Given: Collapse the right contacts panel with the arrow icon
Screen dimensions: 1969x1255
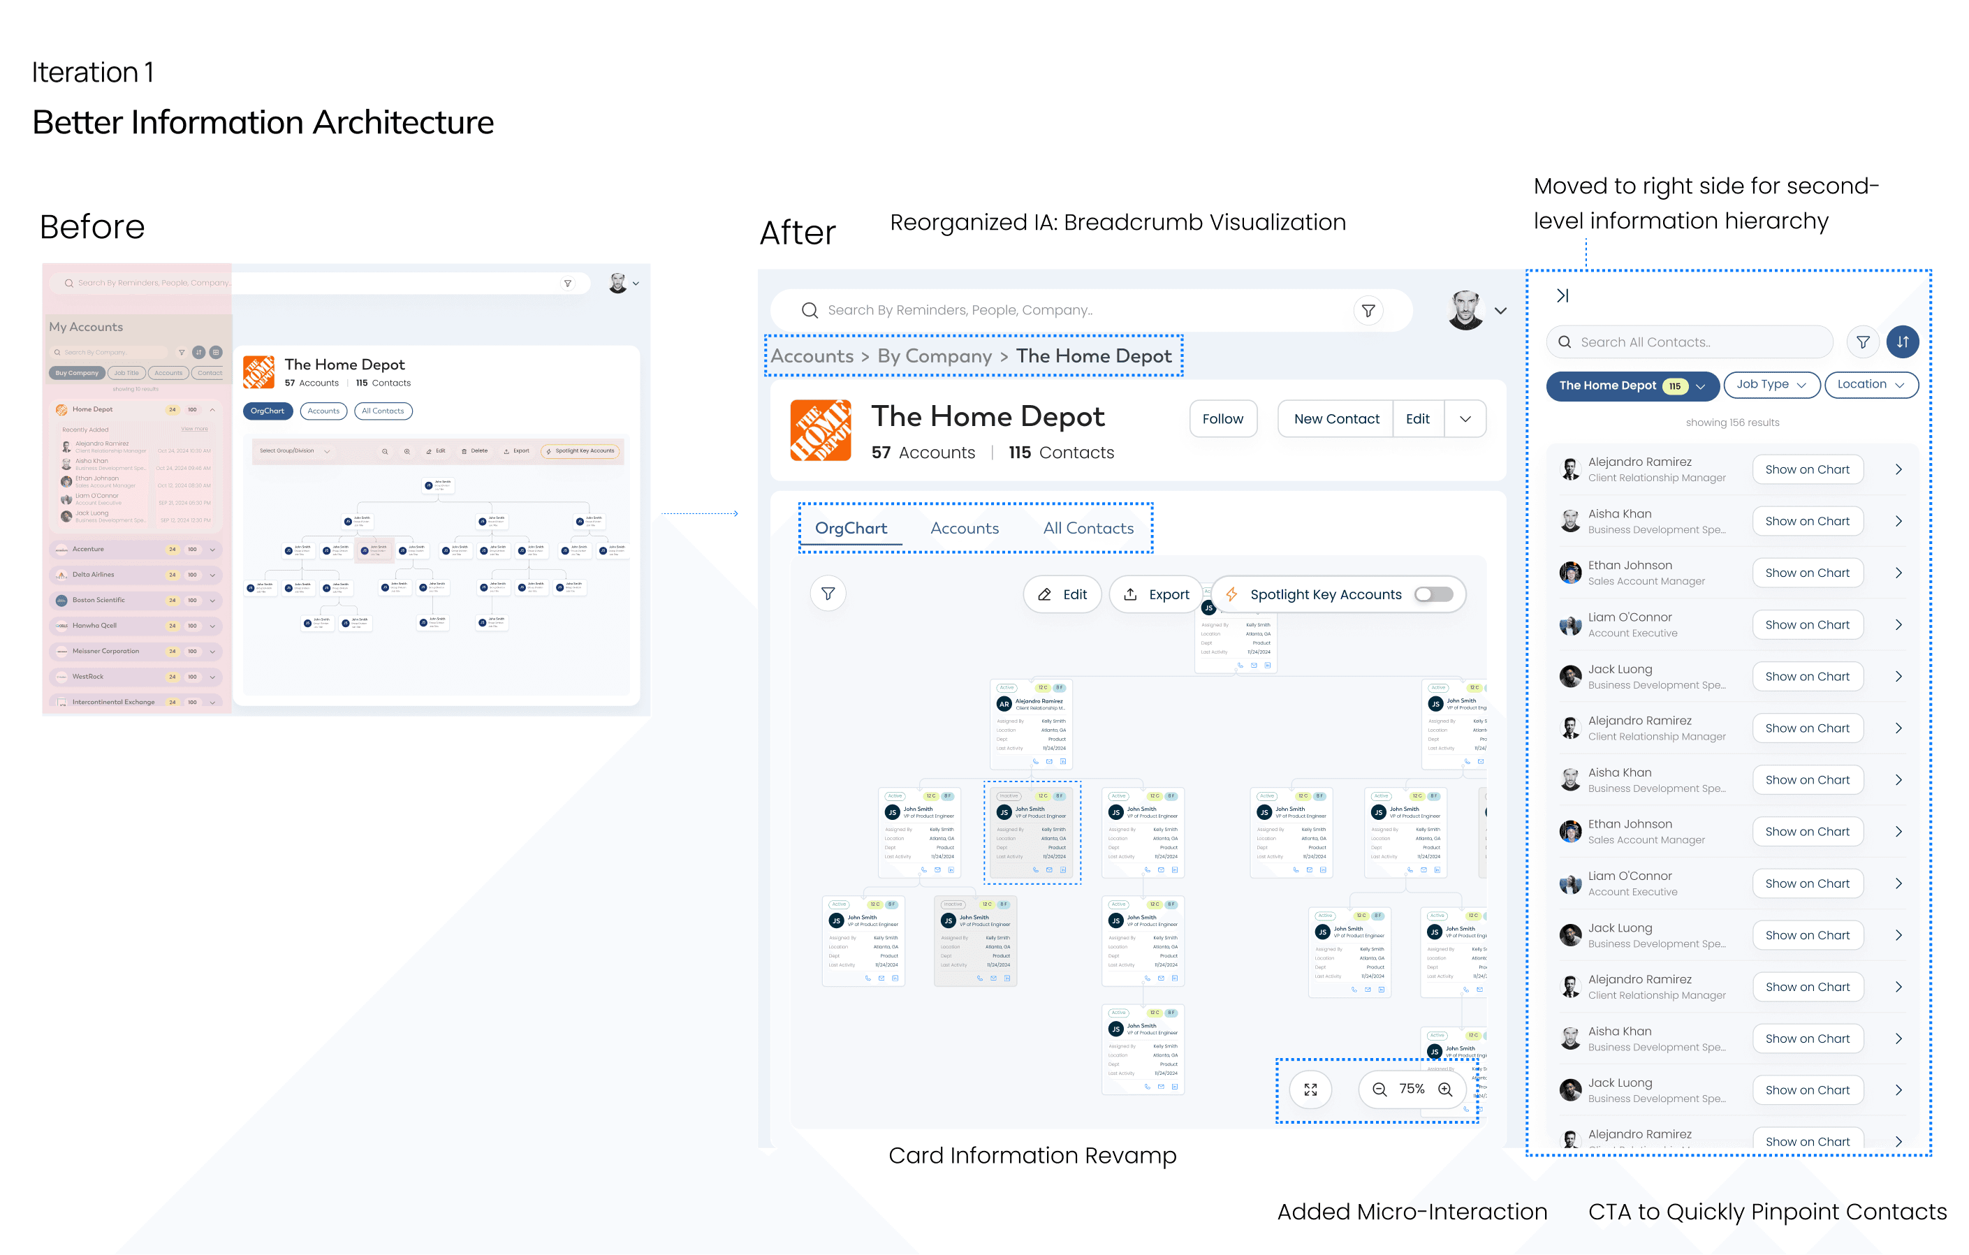Looking at the screenshot, I should coord(1562,295).
